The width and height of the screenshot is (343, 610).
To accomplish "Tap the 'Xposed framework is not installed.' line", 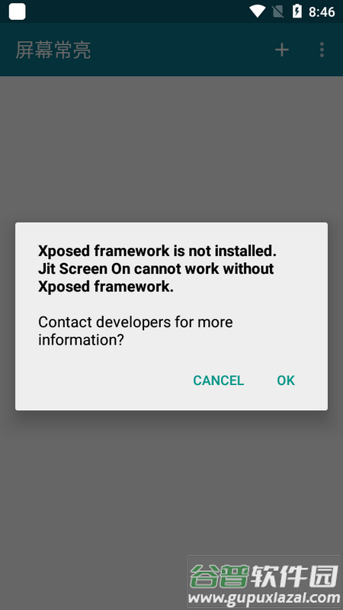I will (157, 252).
